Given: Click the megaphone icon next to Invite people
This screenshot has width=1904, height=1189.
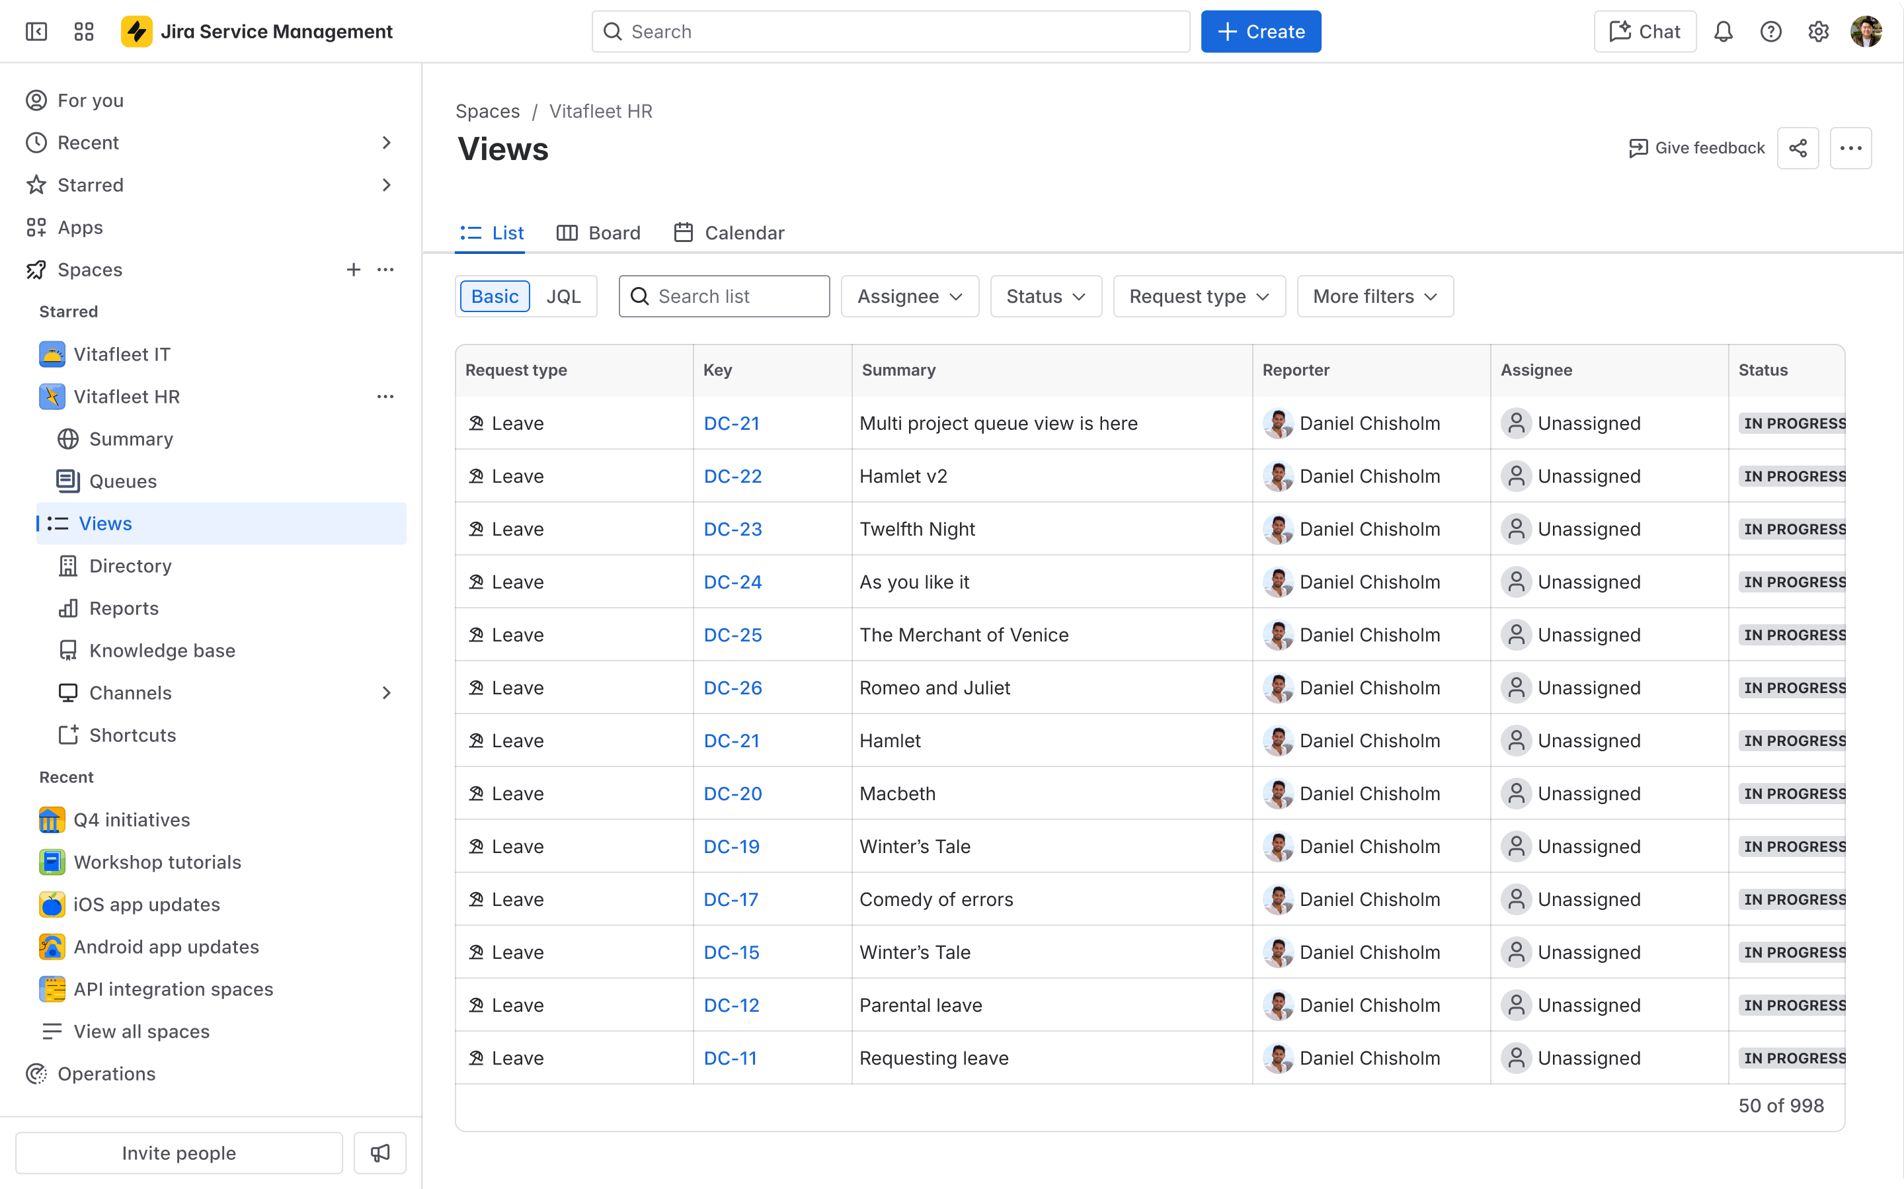Looking at the screenshot, I should click(x=379, y=1153).
